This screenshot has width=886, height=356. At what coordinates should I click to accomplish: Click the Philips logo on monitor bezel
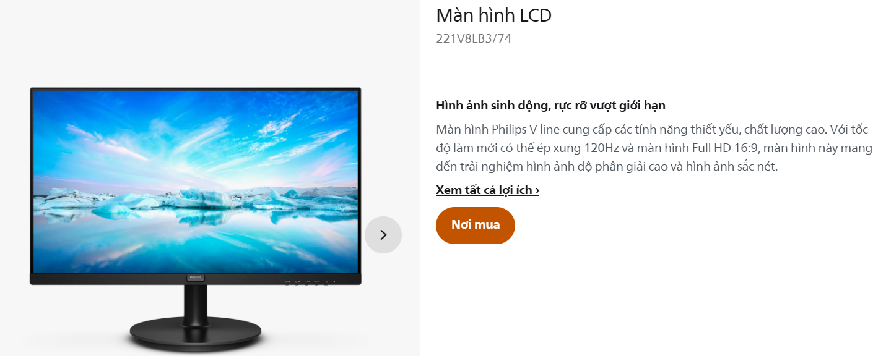[195, 279]
